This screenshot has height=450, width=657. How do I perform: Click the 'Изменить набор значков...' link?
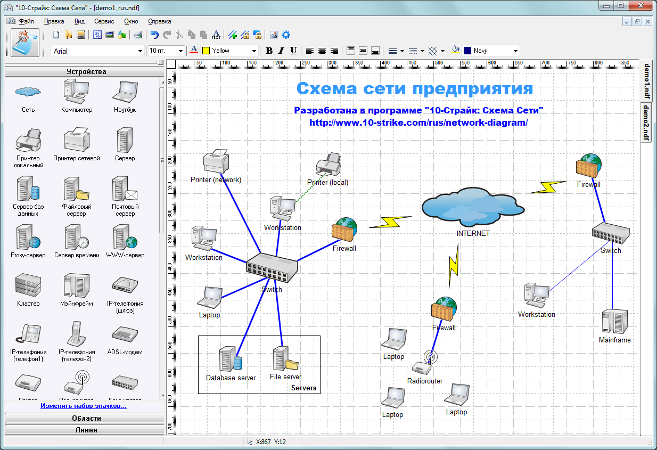[84, 406]
